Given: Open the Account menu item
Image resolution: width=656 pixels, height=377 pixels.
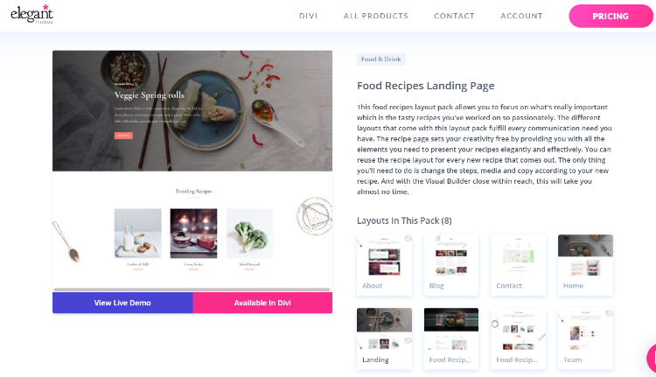Looking at the screenshot, I should pos(521,16).
